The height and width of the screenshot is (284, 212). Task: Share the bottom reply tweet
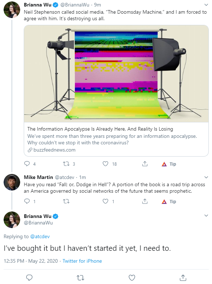pyautogui.click(x=183, y=278)
